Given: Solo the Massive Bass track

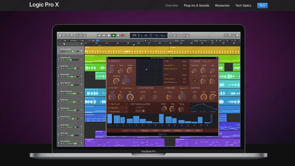Looking at the screenshot, I should coord(63,77).
